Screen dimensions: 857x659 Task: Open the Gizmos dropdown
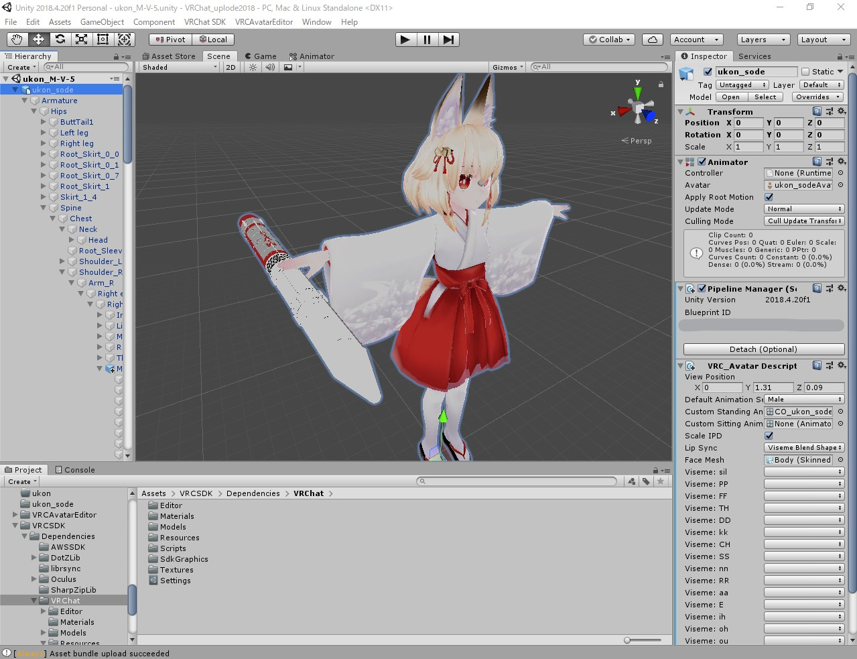tap(508, 67)
